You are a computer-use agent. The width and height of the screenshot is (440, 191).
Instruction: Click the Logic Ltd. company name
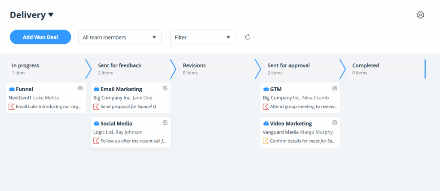tap(104, 132)
